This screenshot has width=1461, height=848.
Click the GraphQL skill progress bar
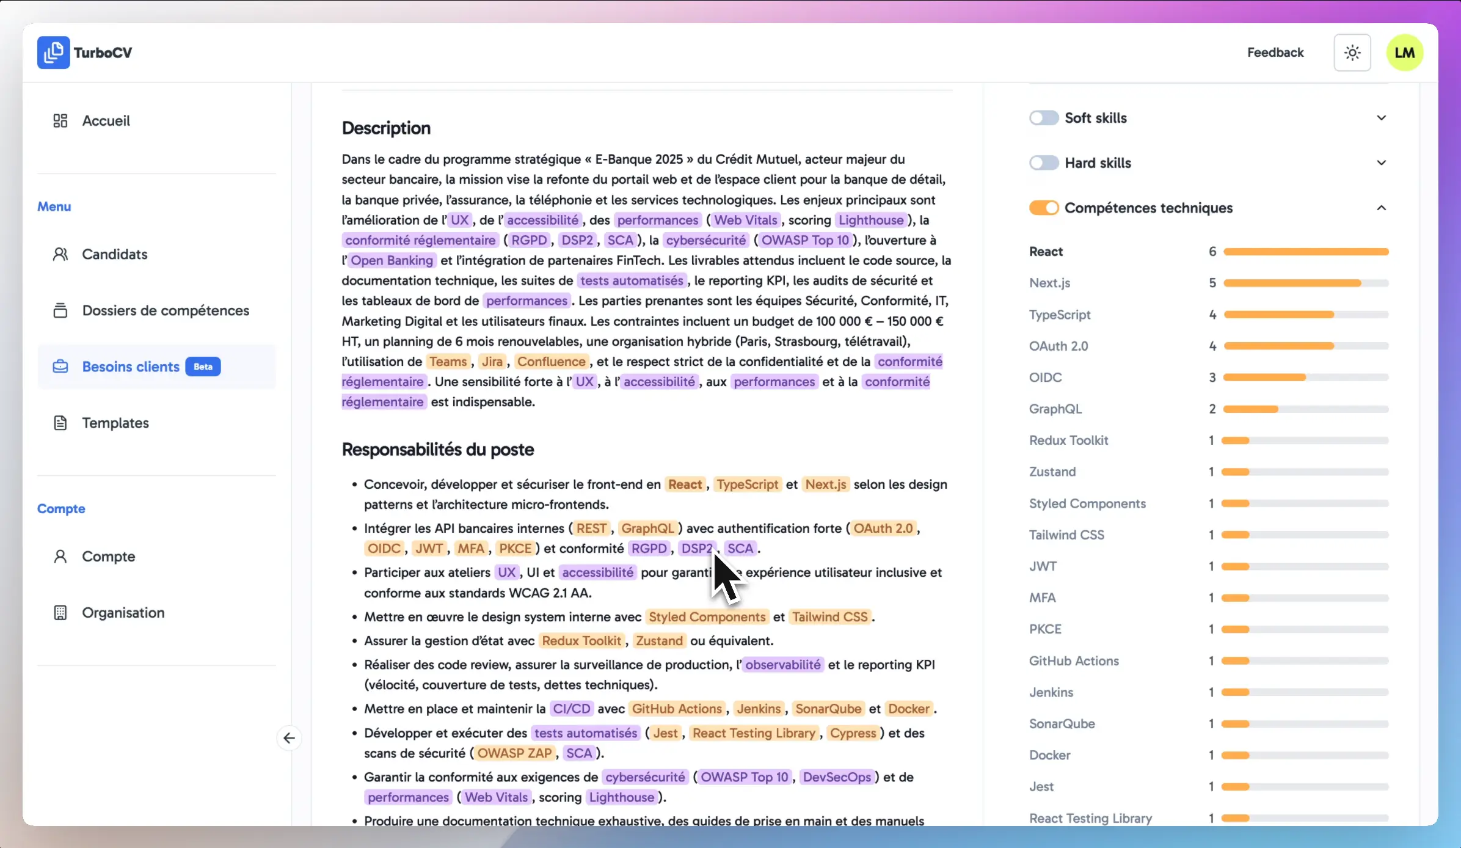pyautogui.click(x=1306, y=409)
